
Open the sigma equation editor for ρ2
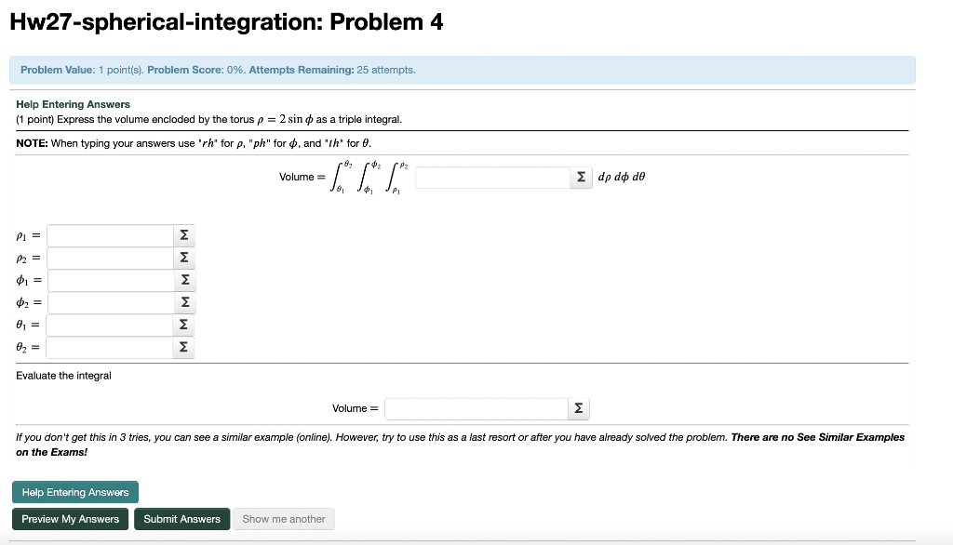click(183, 258)
